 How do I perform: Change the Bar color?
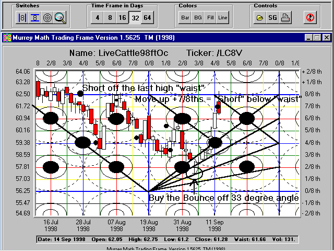pyautogui.click(x=185, y=17)
